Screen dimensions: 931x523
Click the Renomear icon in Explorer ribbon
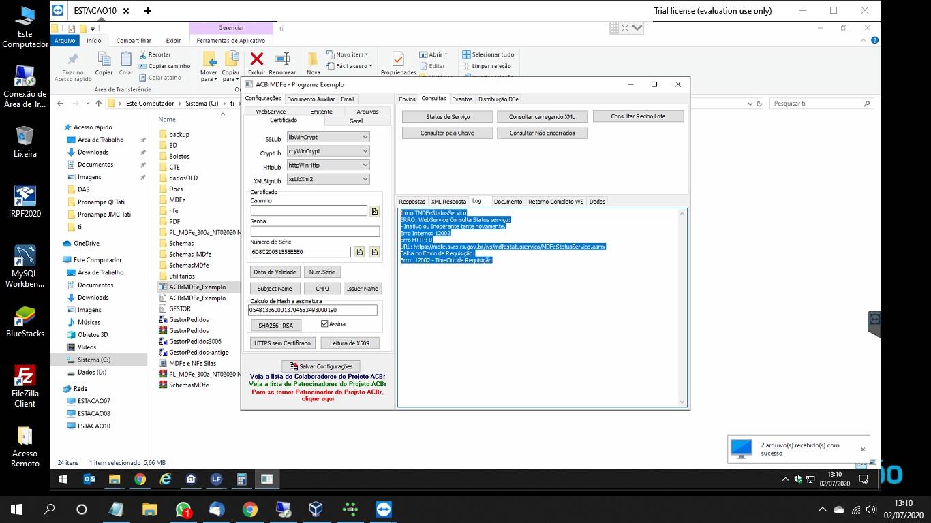click(x=282, y=59)
